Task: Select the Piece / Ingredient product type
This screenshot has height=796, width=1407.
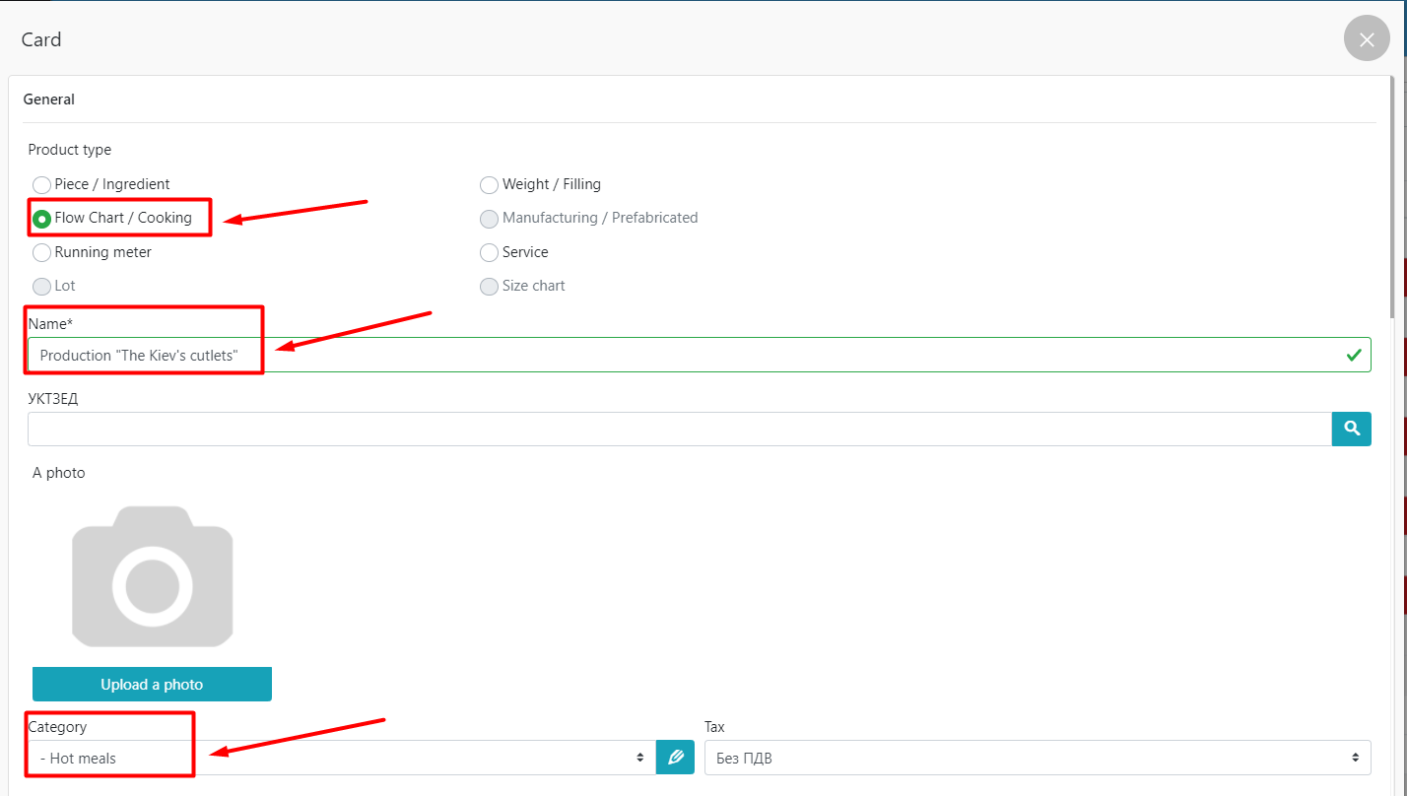Action: click(x=42, y=185)
